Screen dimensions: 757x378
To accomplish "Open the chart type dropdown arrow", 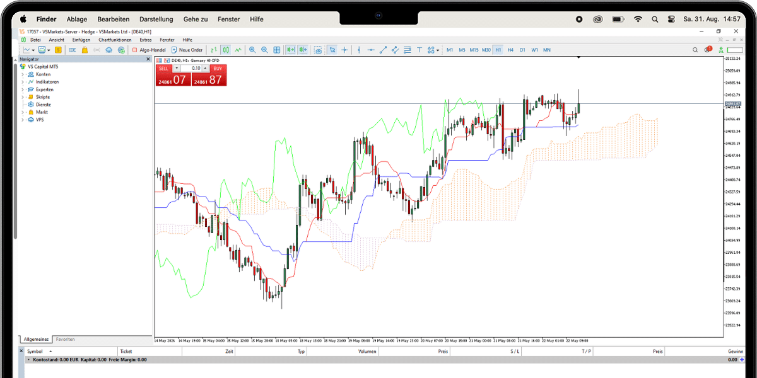I will click(x=33, y=50).
